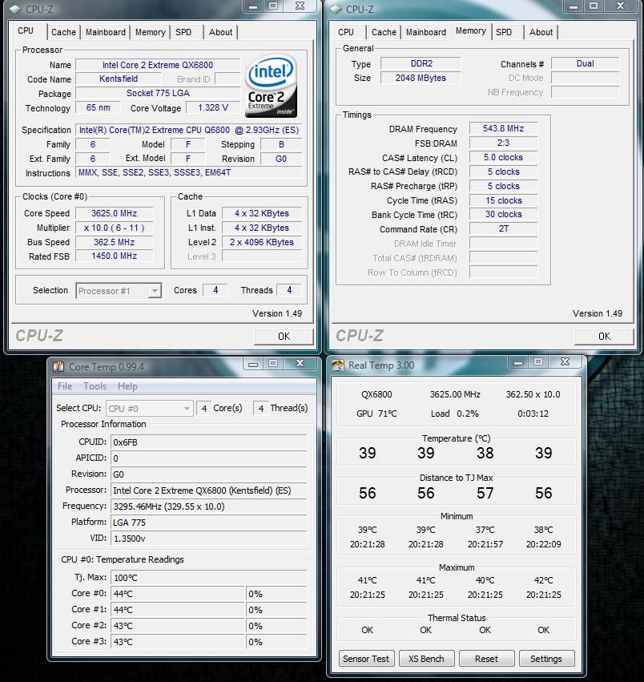The height and width of the screenshot is (682, 644).
Task: Open Memory tab in left CPU-Z window
Action: point(150,32)
